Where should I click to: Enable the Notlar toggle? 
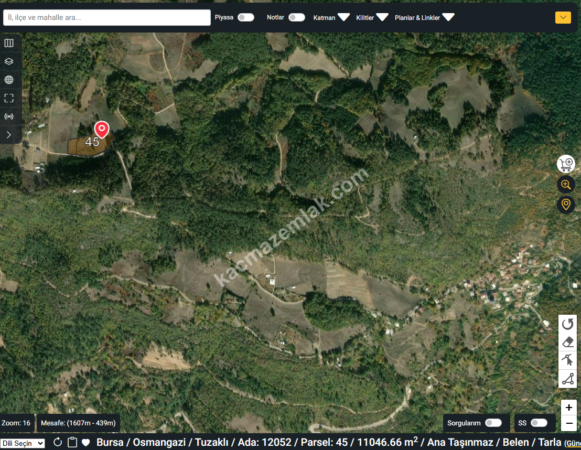point(296,17)
